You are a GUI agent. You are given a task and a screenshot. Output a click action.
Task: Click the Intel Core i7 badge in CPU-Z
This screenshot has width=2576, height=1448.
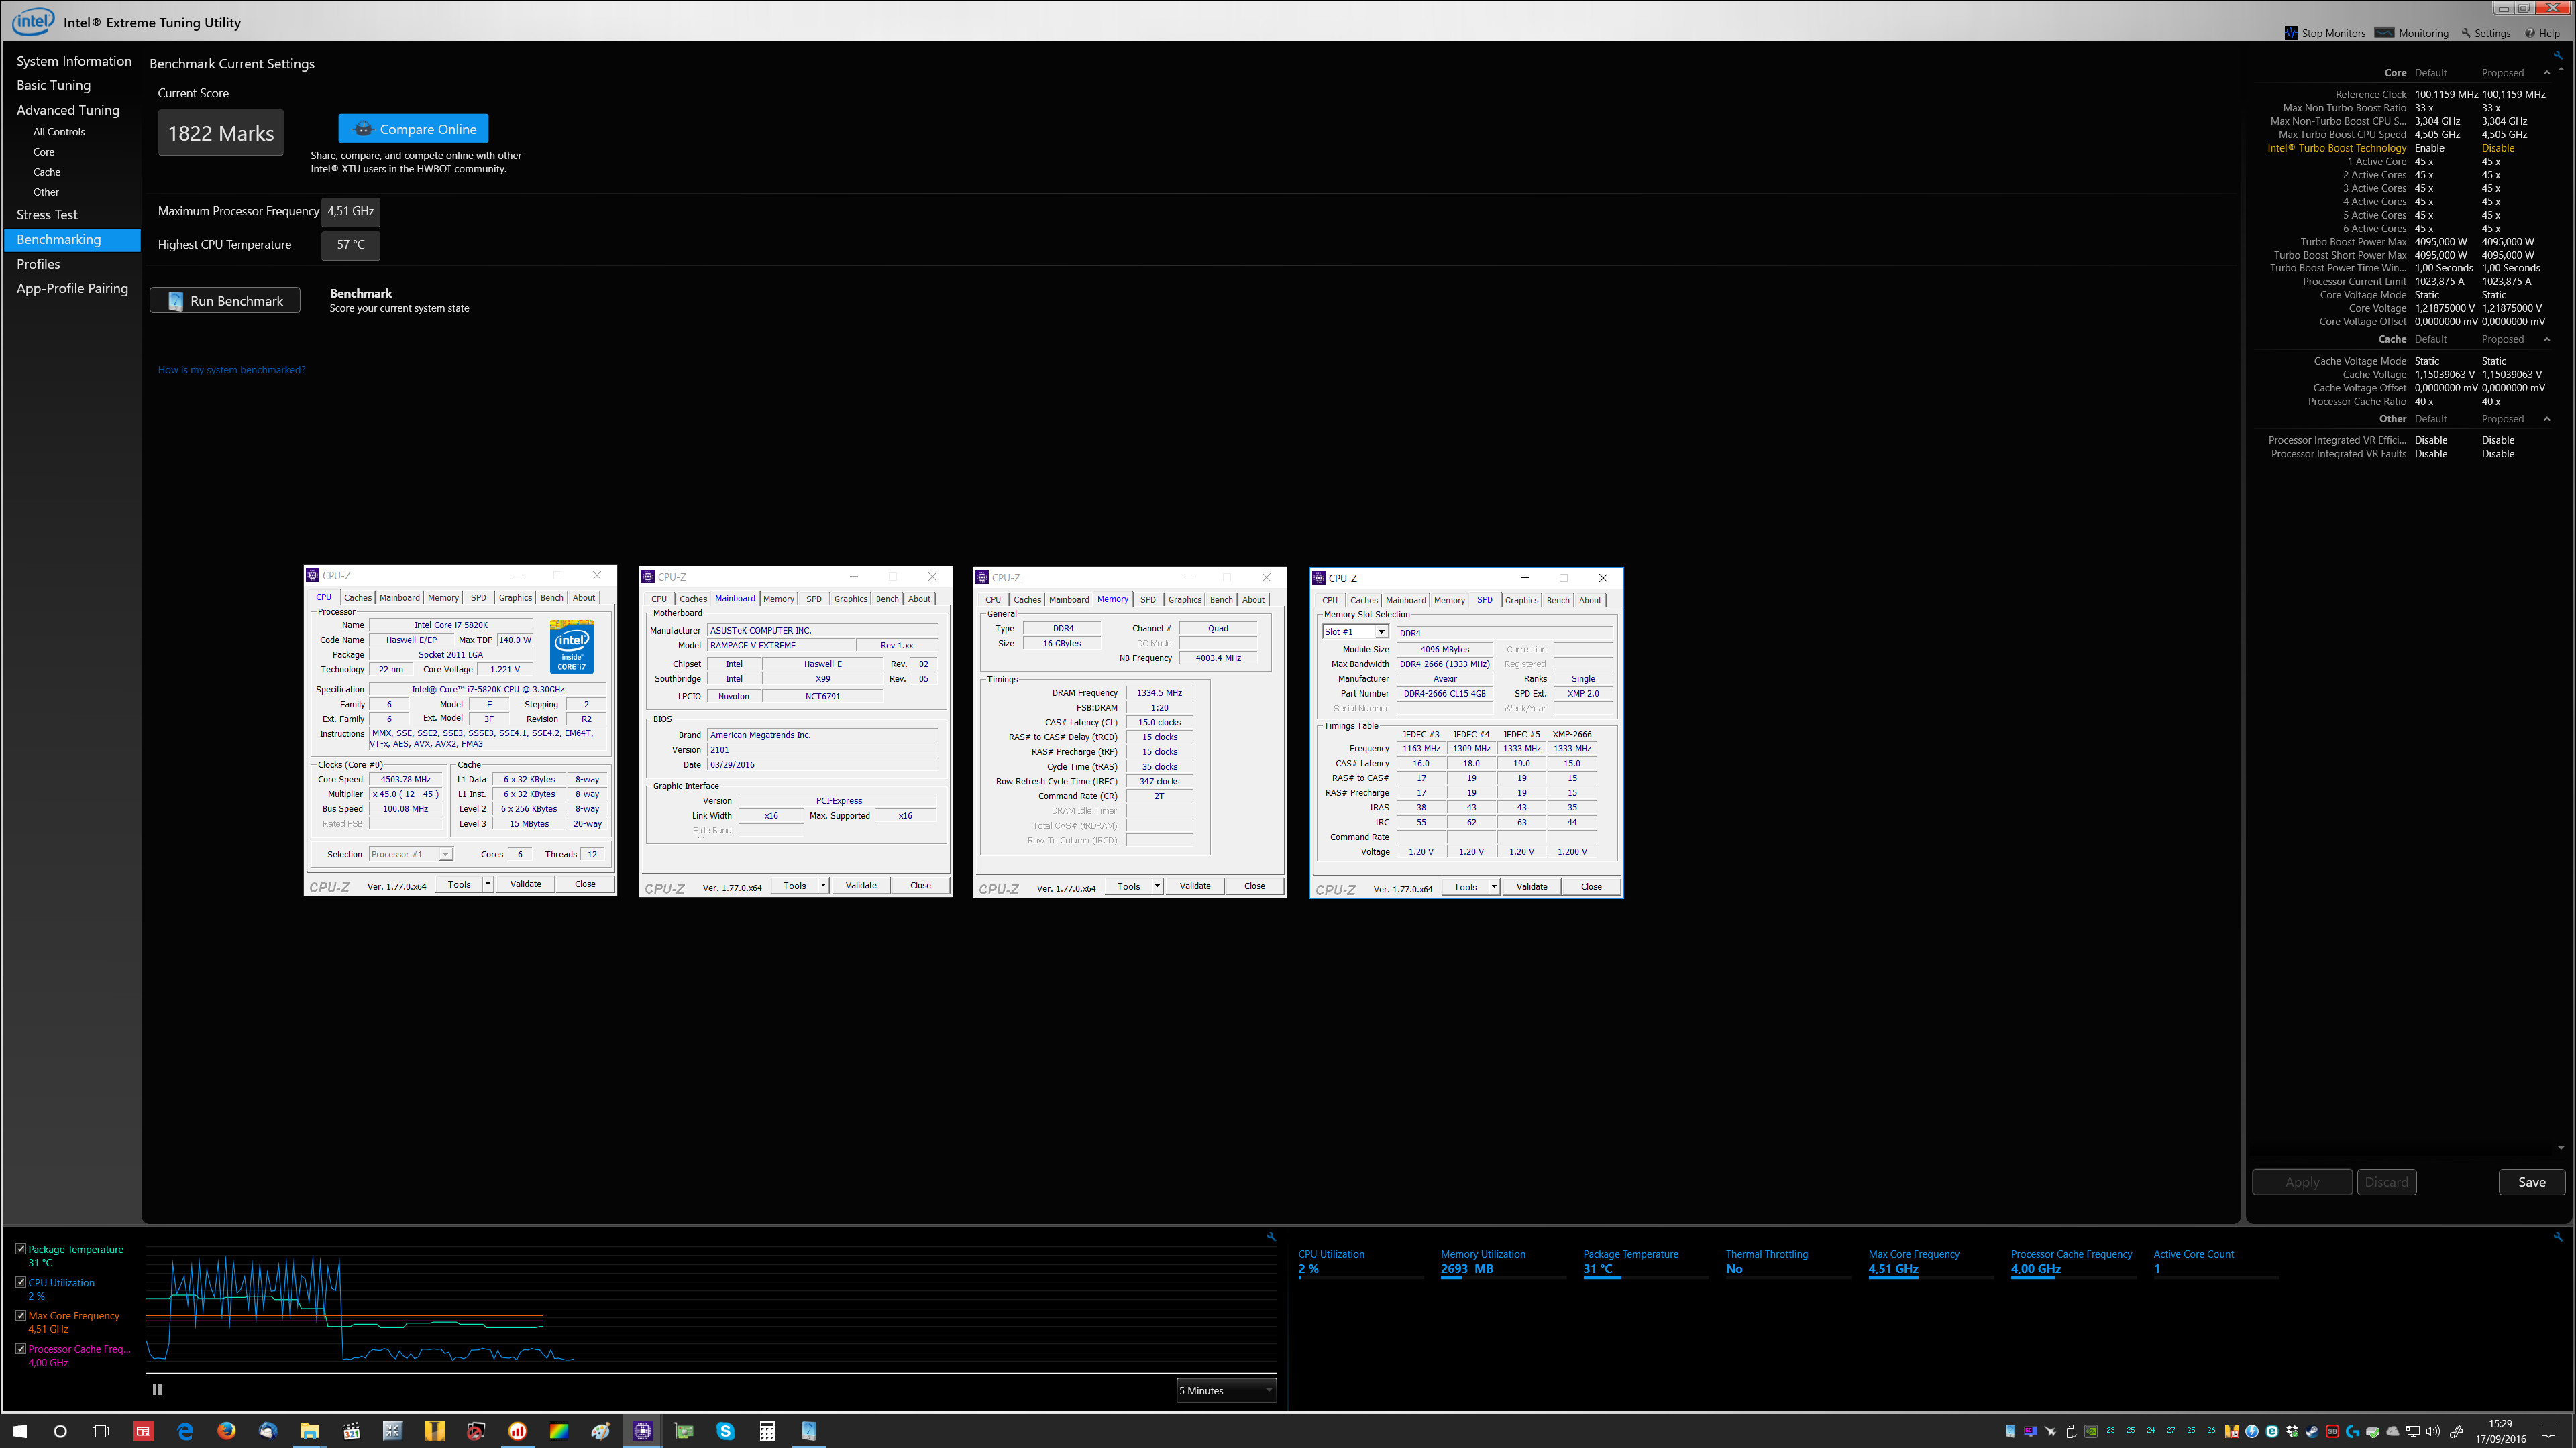pyautogui.click(x=572, y=646)
